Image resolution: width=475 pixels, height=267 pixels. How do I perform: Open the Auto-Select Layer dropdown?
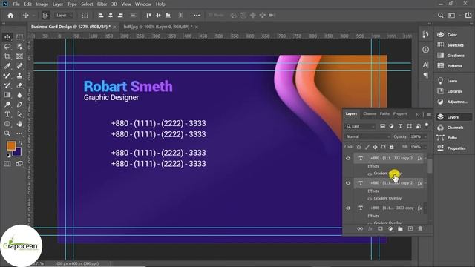[x=65, y=15]
